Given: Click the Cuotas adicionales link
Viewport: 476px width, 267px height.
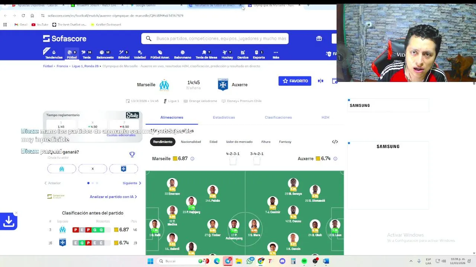Looking at the screenshot, I should click(121, 135).
